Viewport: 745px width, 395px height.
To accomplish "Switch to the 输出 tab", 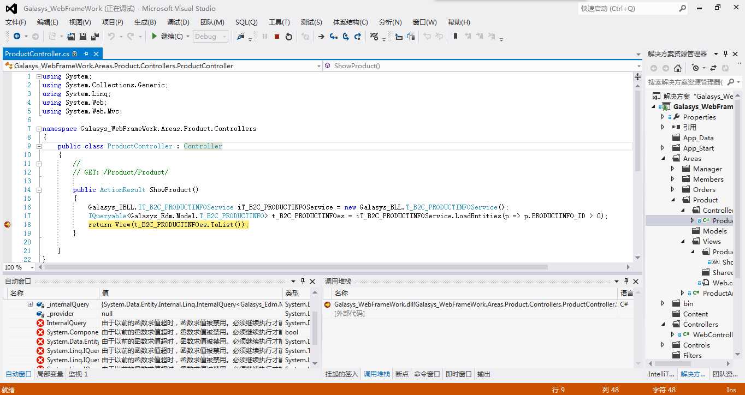I will click(483, 374).
